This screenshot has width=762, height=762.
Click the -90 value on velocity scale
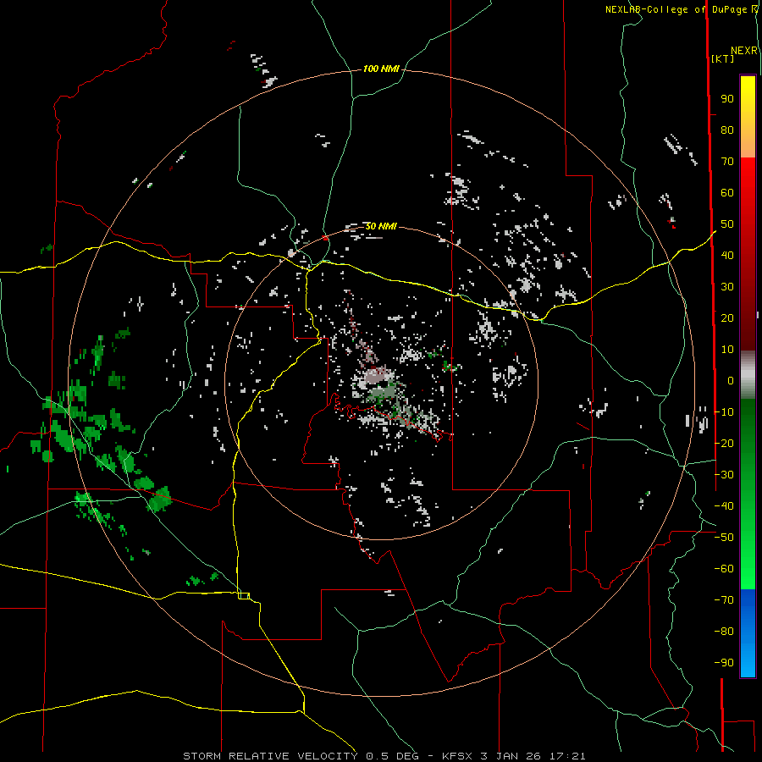(724, 663)
